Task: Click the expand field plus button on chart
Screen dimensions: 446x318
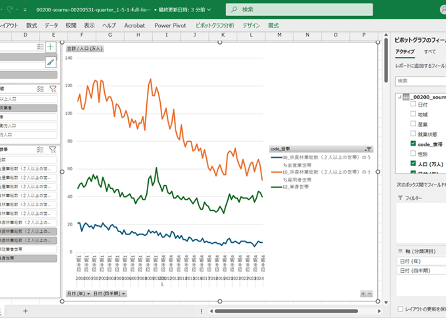Action: tap(363, 294)
